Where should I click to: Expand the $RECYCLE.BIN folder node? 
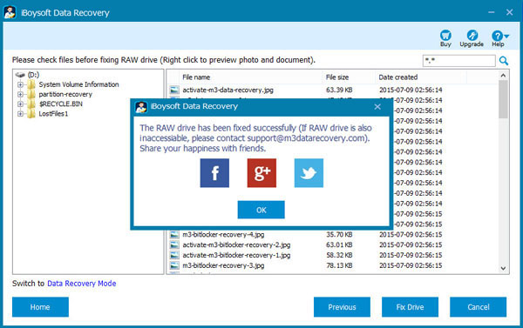(x=20, y=104)
